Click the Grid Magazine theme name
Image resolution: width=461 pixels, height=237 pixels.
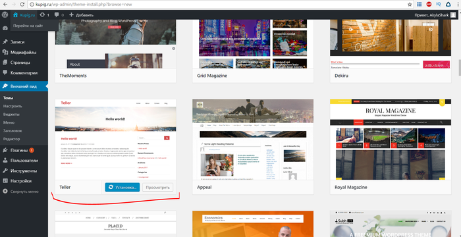(x=212, y=76)
